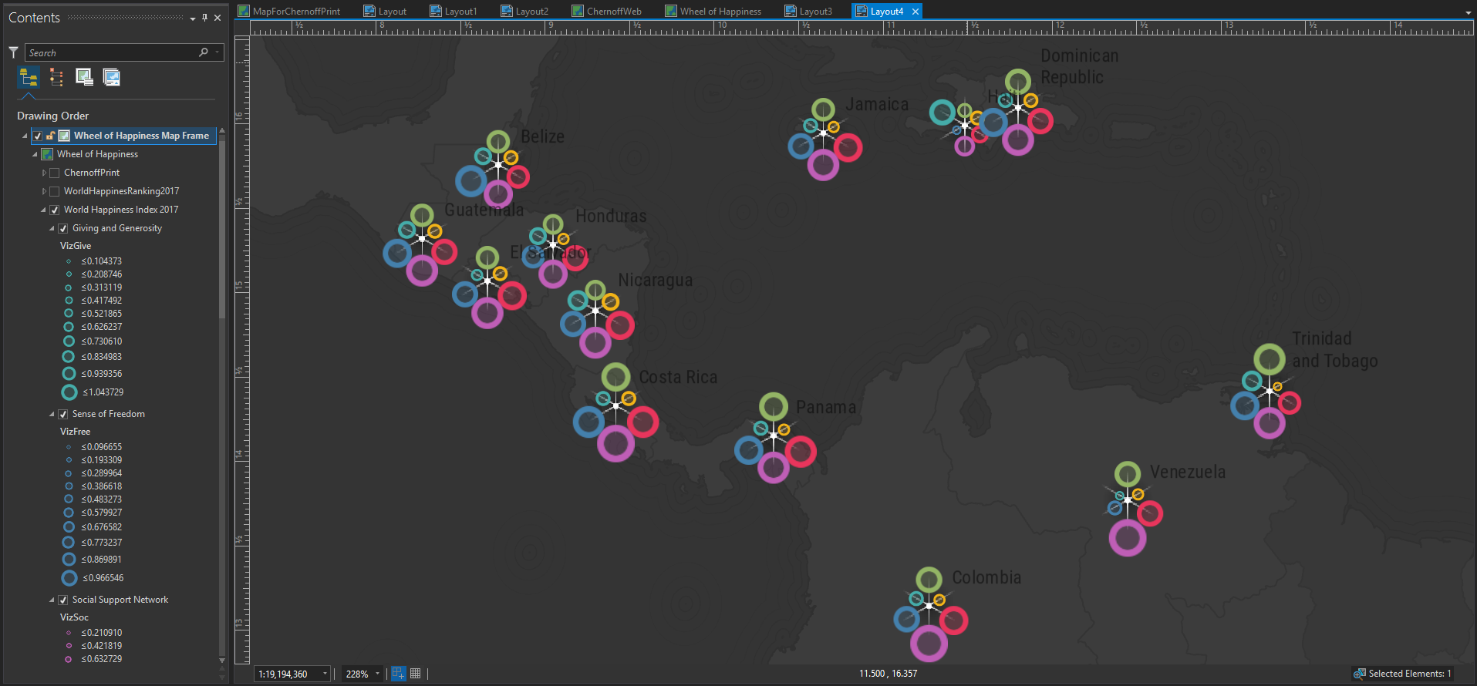This screenshot has width=1477, height=686.
Task: Collapse the World Happiness Index 2017 group
Action: (43, 210)
